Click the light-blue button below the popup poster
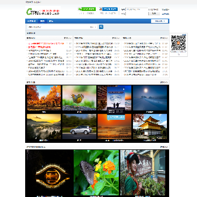This screenshot has width=197, height=197. 116,117
